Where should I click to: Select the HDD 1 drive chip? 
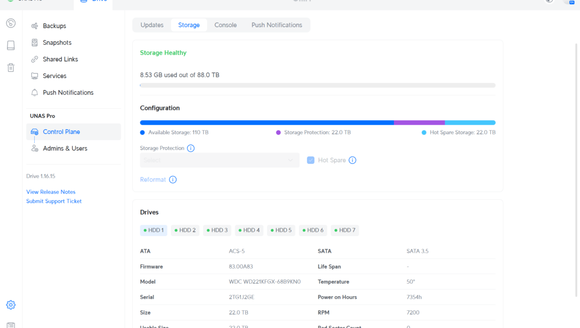click(154, 230)
